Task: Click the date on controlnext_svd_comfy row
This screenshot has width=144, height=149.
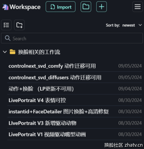Action: coord(130,66)
